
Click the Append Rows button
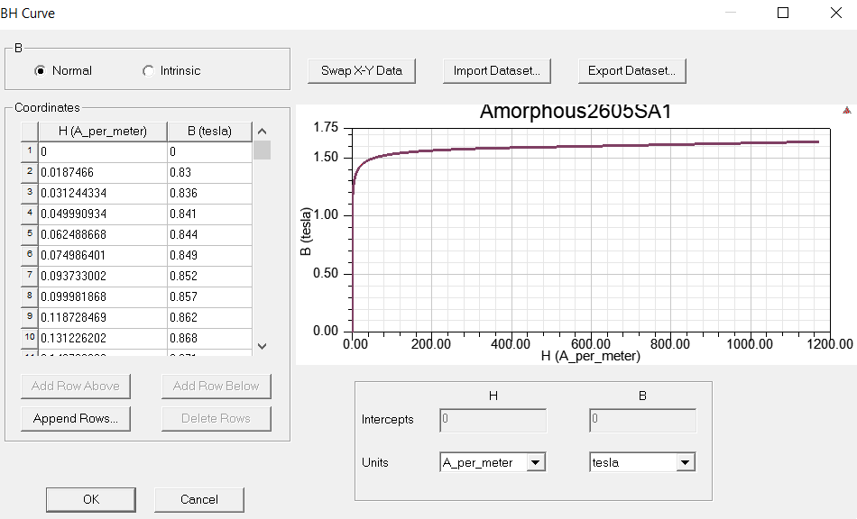tap(75, 418)
